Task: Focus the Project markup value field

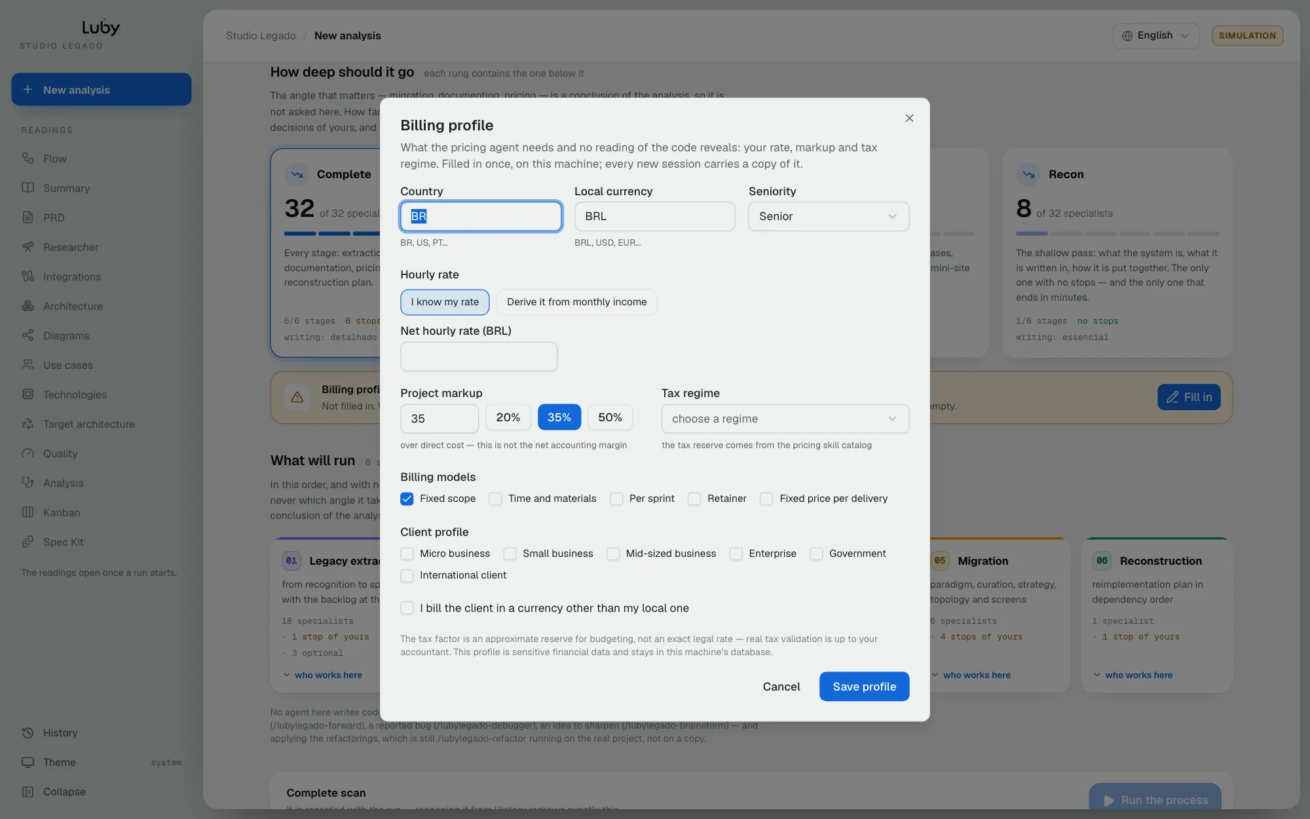Action: (x=440, y=419)
